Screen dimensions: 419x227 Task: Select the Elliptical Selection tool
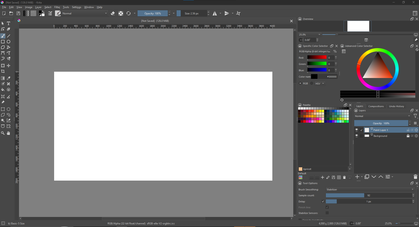click(x=9, y=109)
